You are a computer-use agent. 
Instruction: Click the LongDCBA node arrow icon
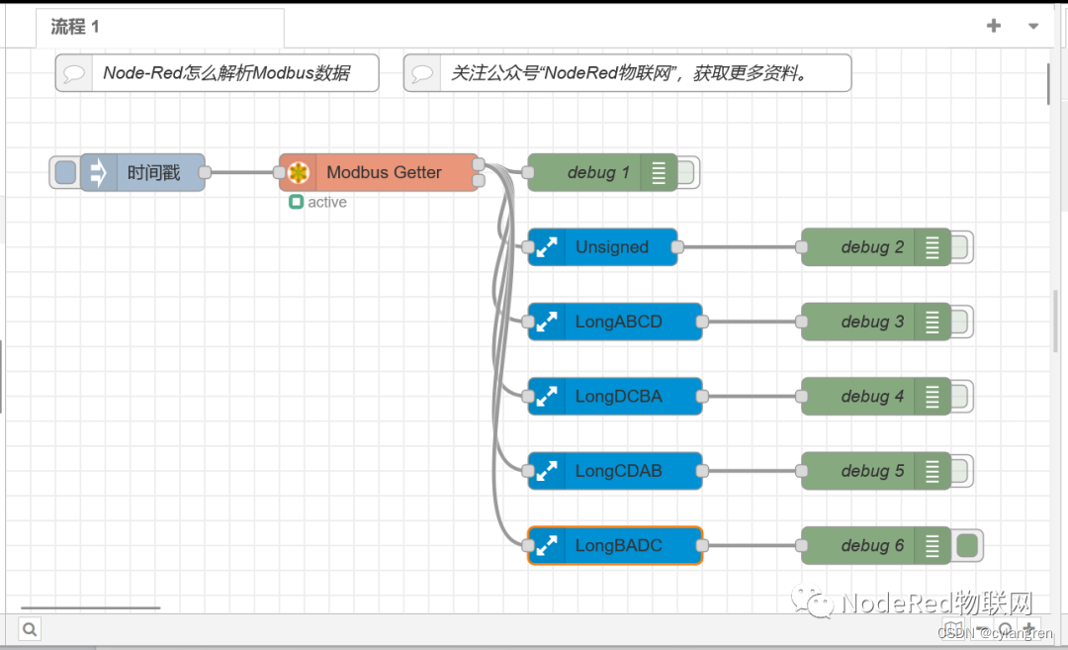[x=547, y=396]
